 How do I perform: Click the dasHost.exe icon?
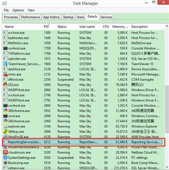(x=5, y=69)
